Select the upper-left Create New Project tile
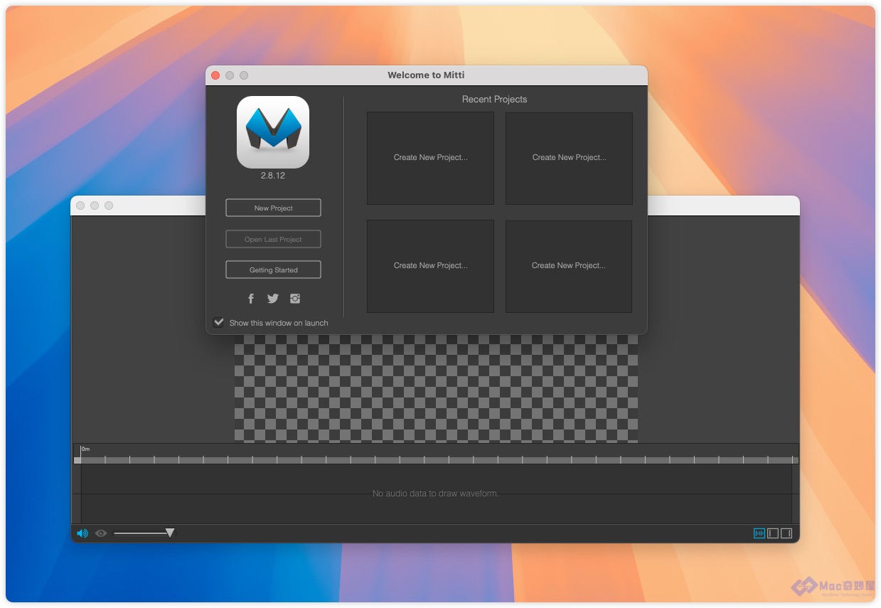The image size is (881, 608). pyautogui.click(x=430, y=158)
